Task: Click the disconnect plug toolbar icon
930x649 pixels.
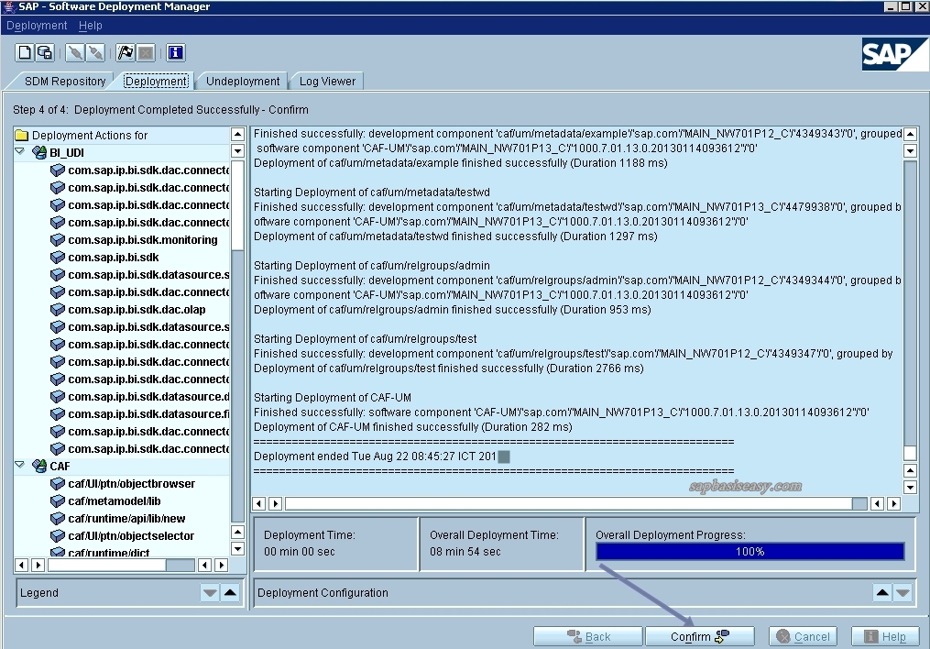Action: click(95, 53)
